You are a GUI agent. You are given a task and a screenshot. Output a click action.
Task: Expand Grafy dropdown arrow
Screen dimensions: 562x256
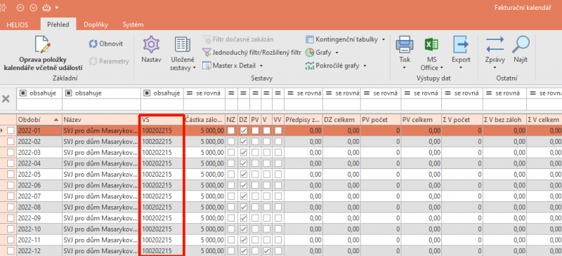point(337,53)
